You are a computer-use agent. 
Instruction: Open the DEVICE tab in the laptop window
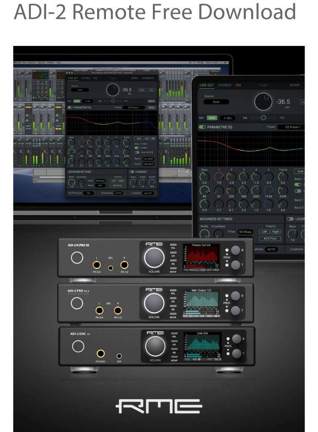click(x=135, y=78)
